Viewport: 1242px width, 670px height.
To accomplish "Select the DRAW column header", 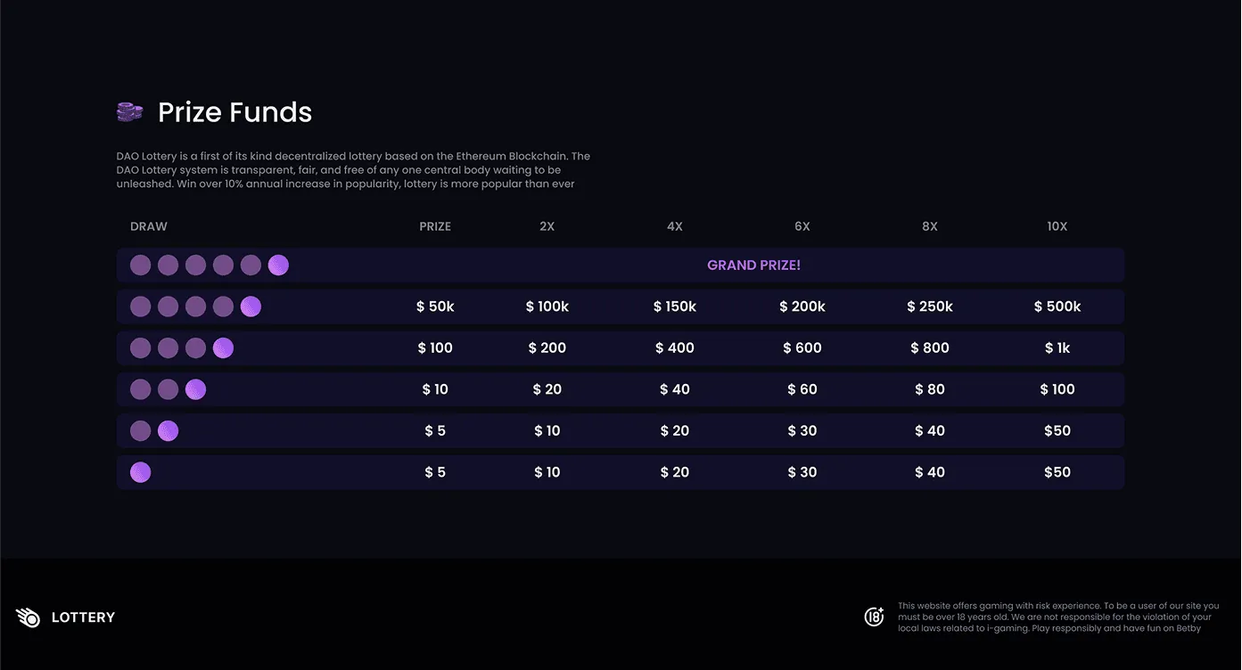I will click(x=148, y=225).
